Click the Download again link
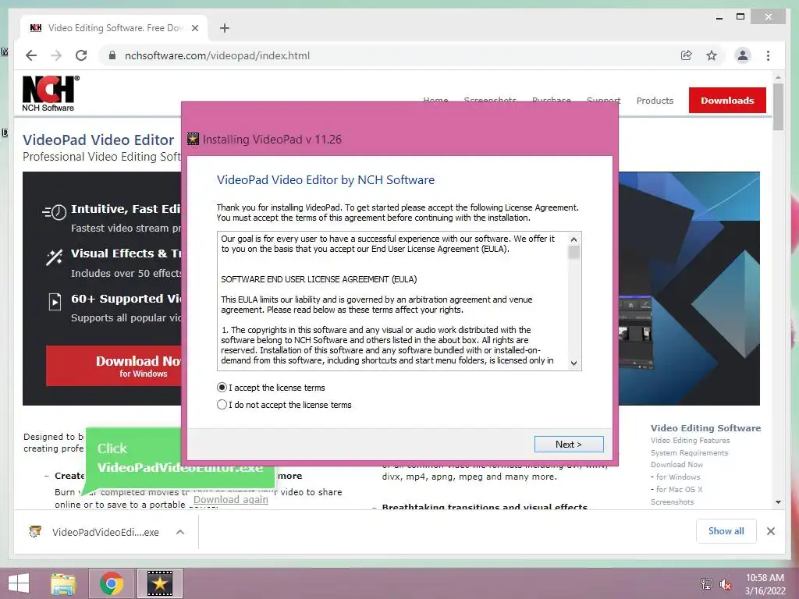799x599 pixels. pos(231,499)
